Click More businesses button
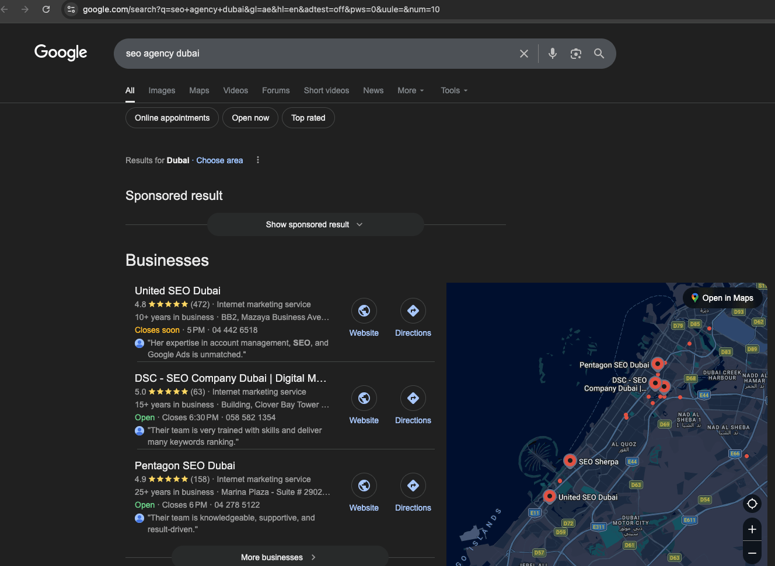Screen dimensions: 775x566 [280, 557]
